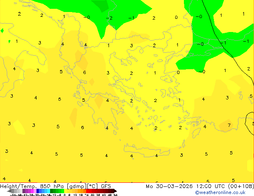Click the legend label 30 under the scale

(x=92, y=195)
